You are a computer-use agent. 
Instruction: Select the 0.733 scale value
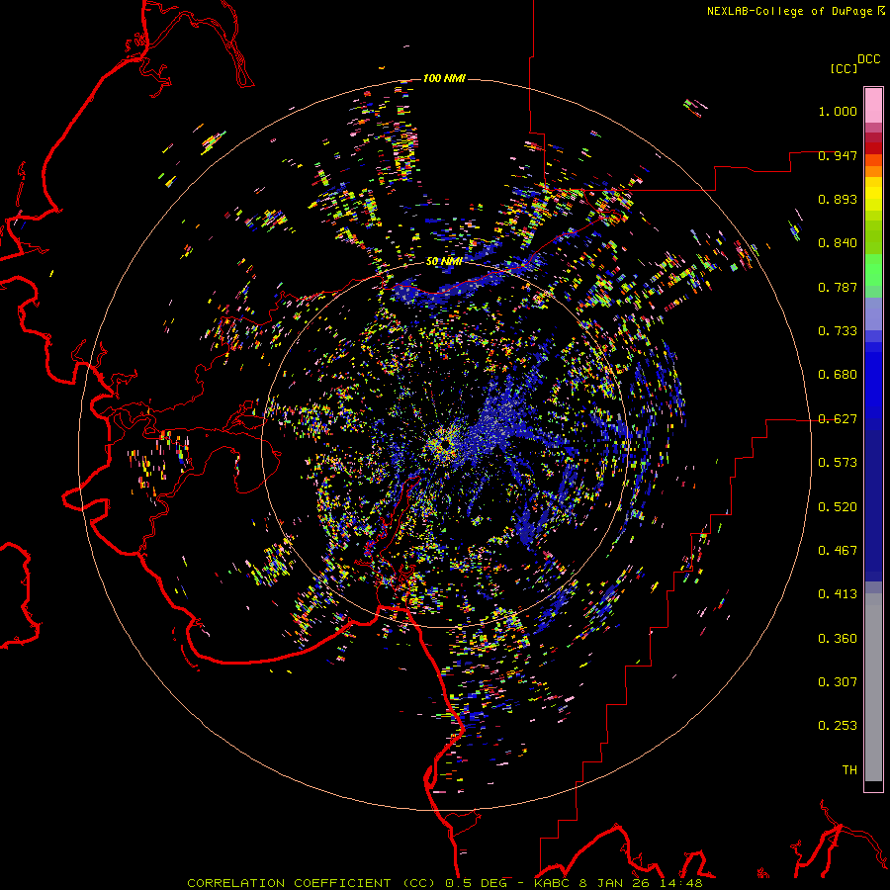pyautogui.click(x=838, y=331)
